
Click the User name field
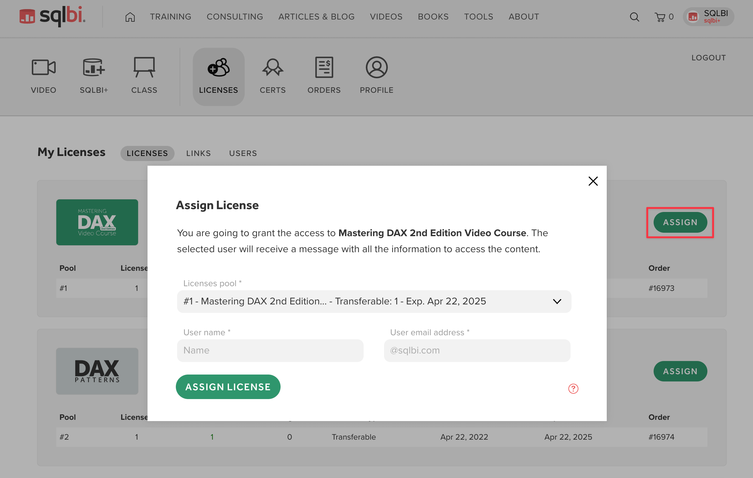(270, 350)
